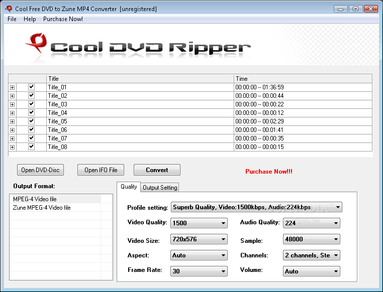Image resolution: width=383 pixels, height=292 pixels.
Task: Click time cell 00:00:00 -- 01:36:59
Action: coord(303,87)
